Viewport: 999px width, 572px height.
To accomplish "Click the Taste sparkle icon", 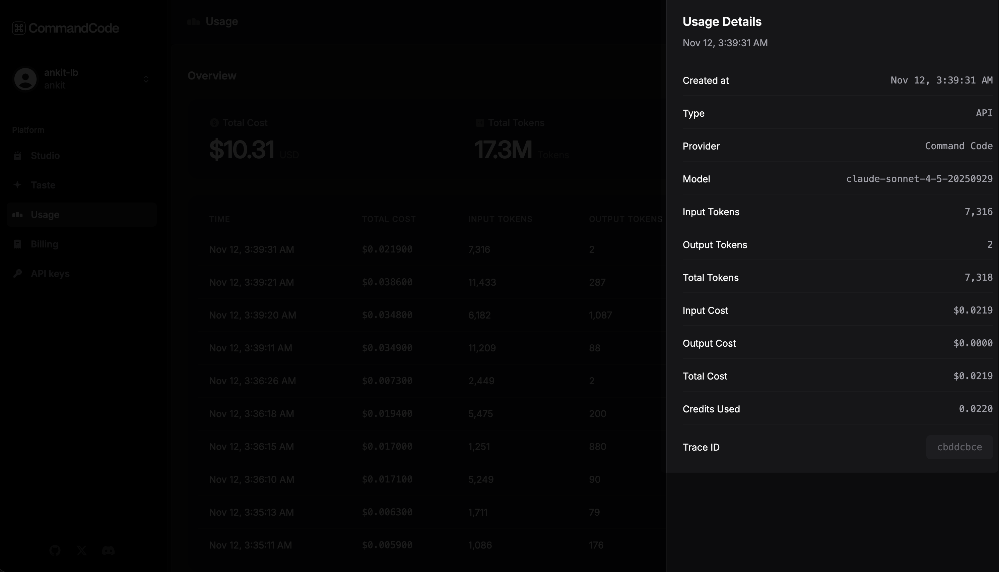I will (18, 185).
